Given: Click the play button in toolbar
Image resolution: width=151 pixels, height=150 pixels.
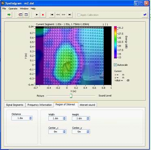Looking at the screenshot, I should pyautogui.click(x=37, y=15).
